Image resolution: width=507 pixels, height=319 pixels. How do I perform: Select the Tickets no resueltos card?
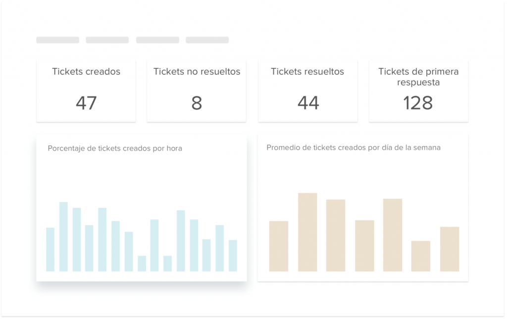point(197,90)
